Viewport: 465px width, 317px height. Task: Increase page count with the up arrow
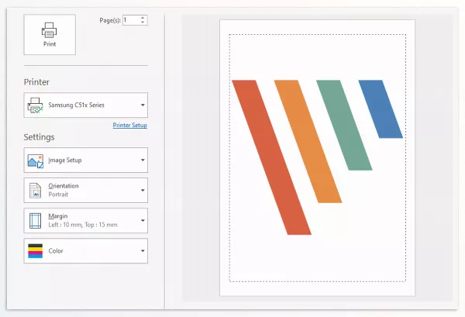click(x=143, y=17)
